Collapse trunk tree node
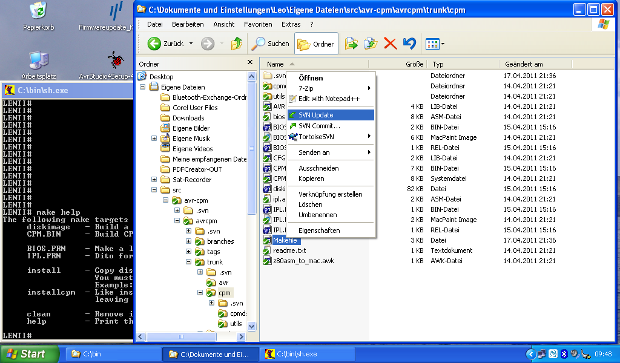The image size is (620, 363). click(189, 261)
